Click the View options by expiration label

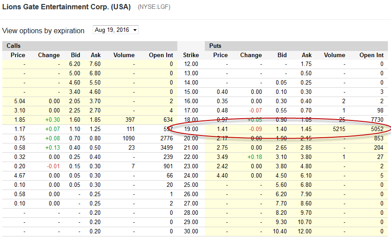point(43,31)
